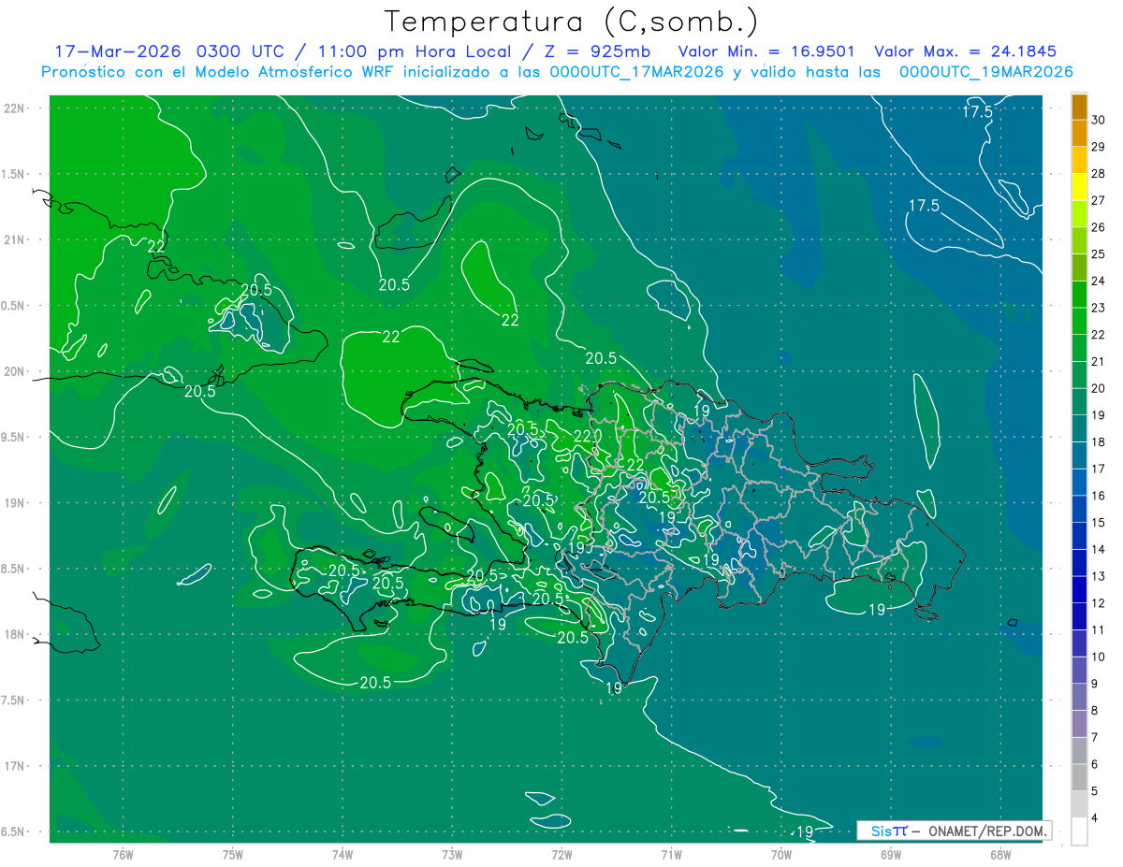1123x867 pixels.
Task: Click the "70W" longitude axis label
Action: 780,854
